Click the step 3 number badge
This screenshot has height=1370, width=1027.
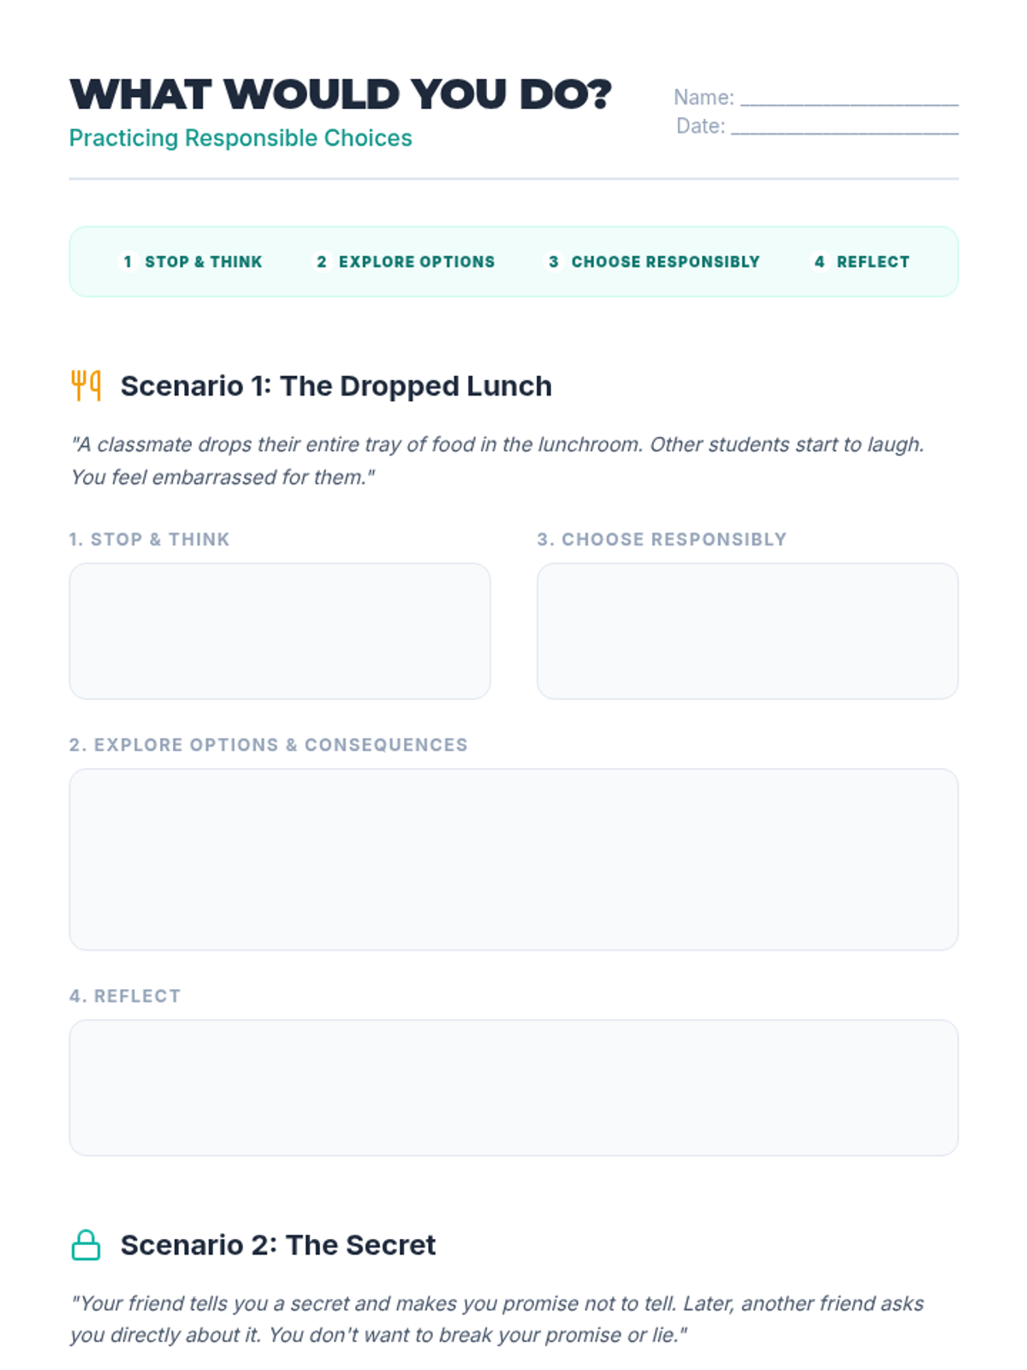tap(554, 262)
